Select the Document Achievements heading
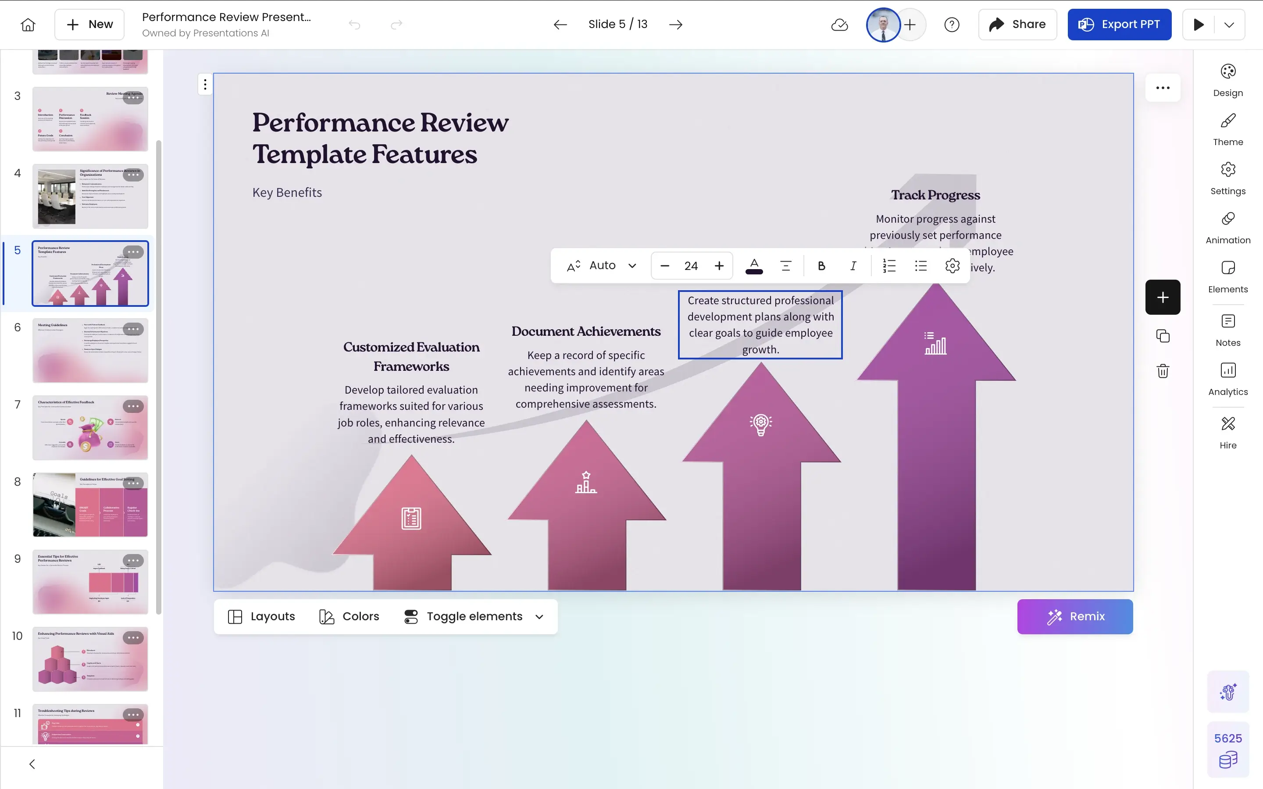 [x=585, y=331]
